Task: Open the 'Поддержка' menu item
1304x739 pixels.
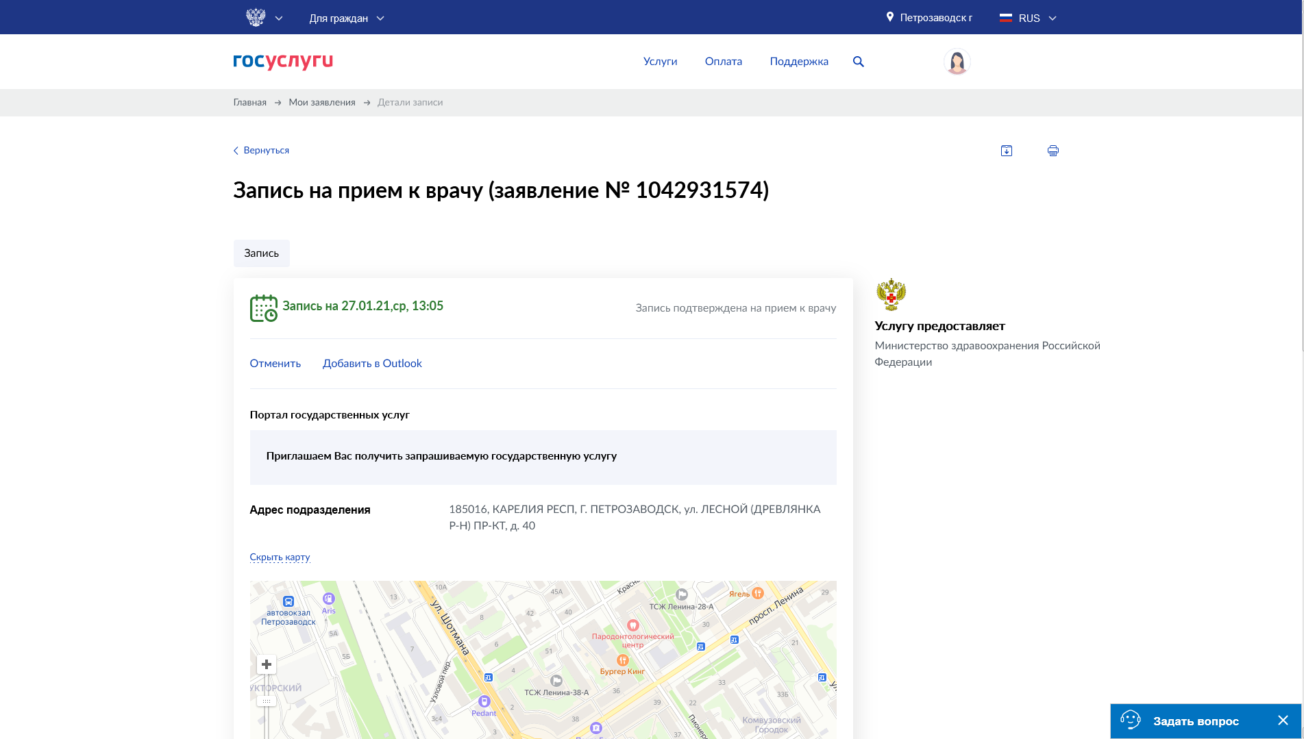Action: tap(799, 62)
